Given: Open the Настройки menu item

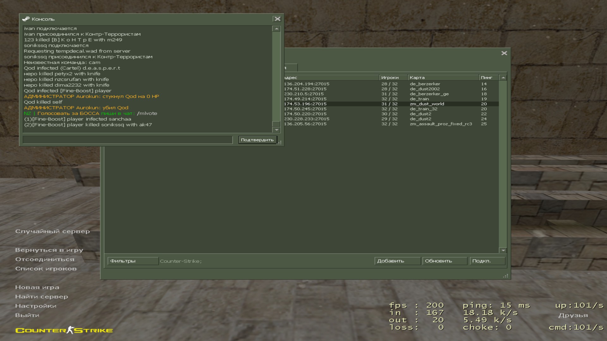Looking at the screenshot, I should click(x=36, y=306).
